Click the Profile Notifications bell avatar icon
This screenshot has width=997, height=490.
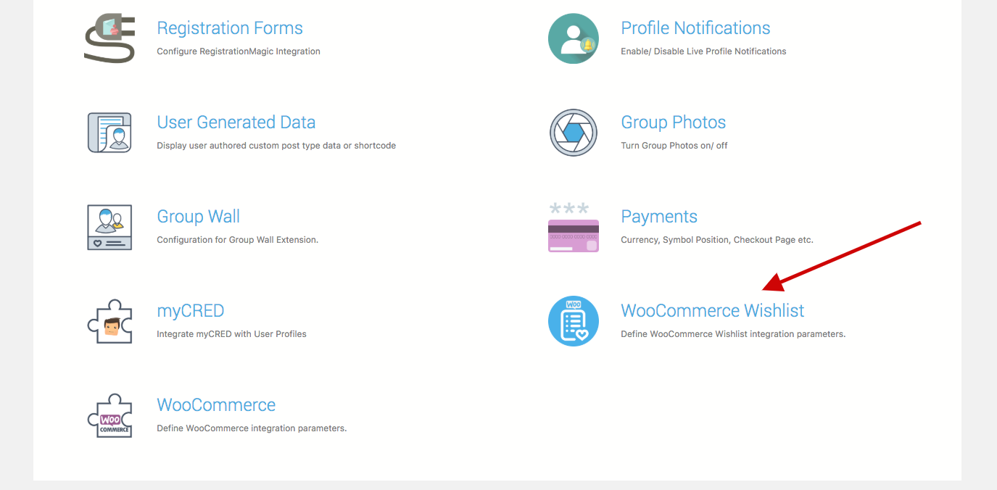[x=573, y=38]
